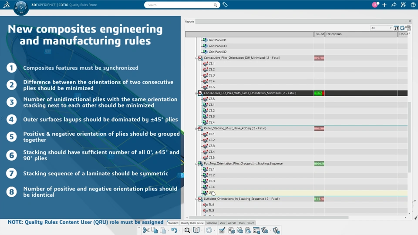Click the plus icon in top bar
The height and width of the screenshot is (235, 418).
coord(384,5)
